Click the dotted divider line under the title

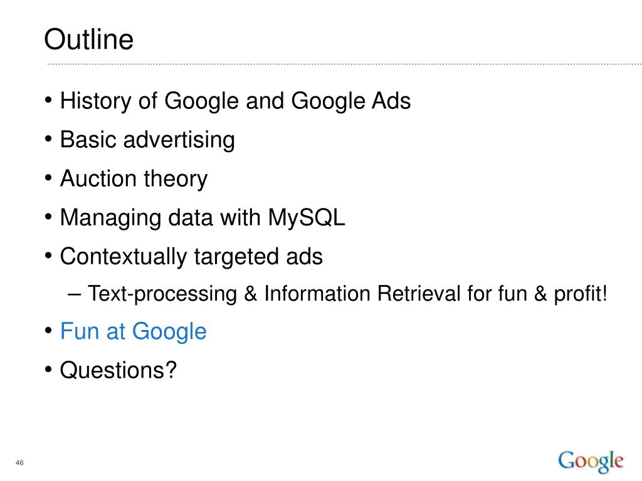(x=344, y=65)
